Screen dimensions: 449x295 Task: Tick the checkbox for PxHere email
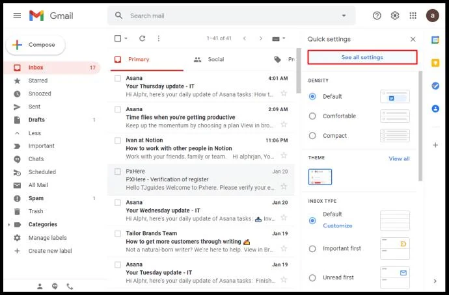(x=118, y=172)
